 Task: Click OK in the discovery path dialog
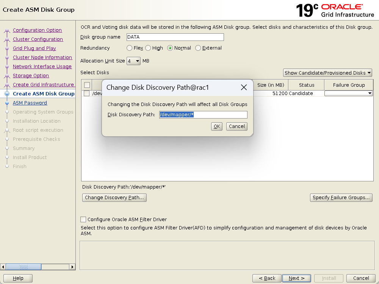click(x=217, y=126)
